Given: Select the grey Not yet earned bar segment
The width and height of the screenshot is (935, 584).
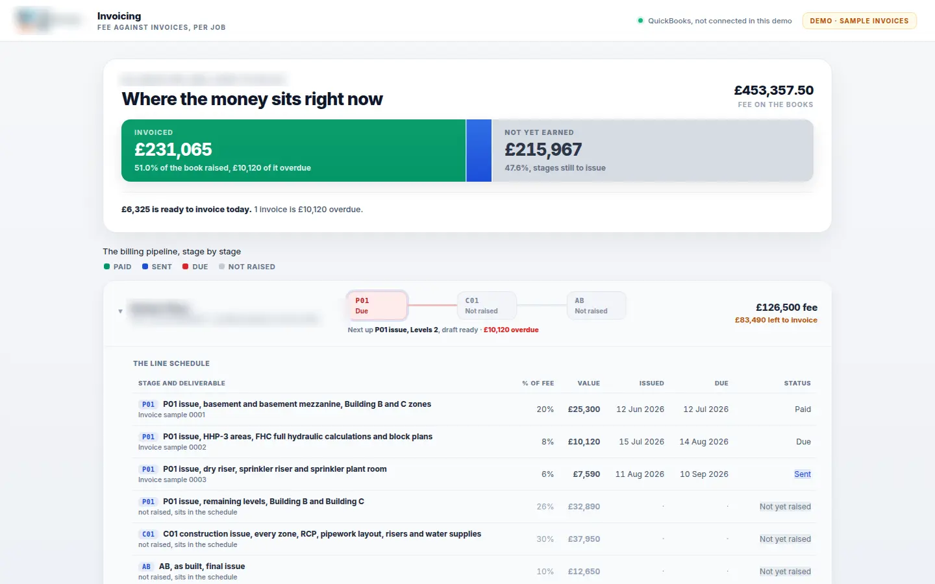Looking at the screenshot, I should click(x=653, y=151).
